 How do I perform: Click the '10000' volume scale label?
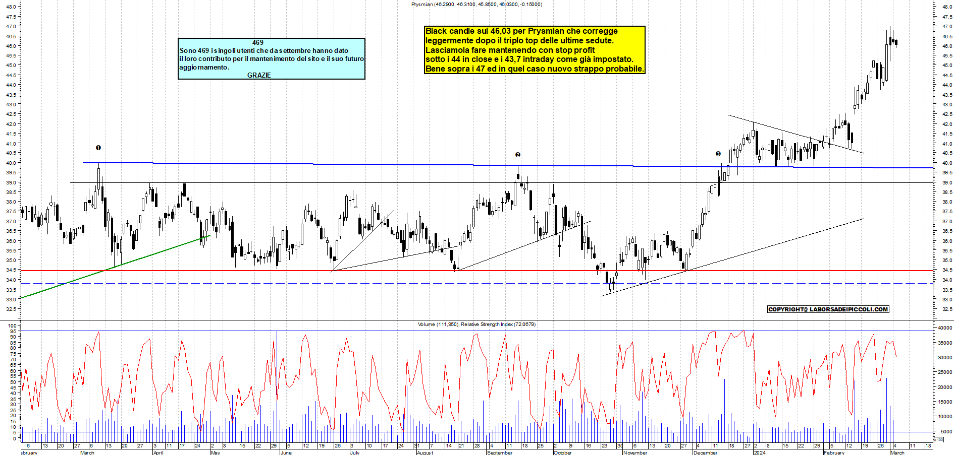[945, 417]
